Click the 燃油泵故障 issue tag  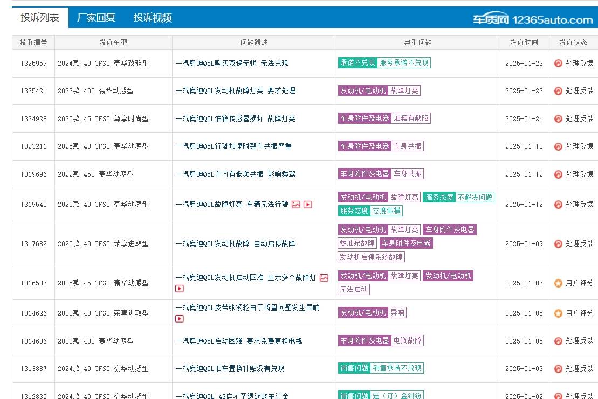(x=357, y=243)
